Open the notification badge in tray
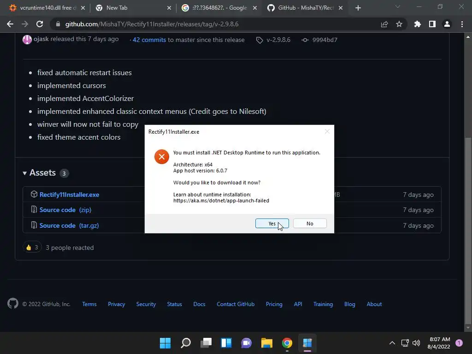This screenshot has height=354, width=472. [459, 342]
